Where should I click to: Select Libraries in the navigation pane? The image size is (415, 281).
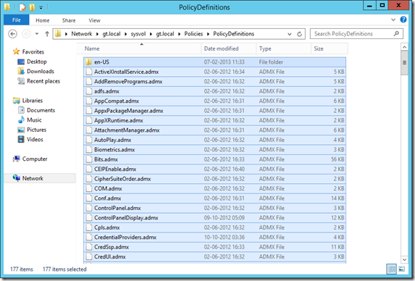pyautogui.click(x=33, y=101)
